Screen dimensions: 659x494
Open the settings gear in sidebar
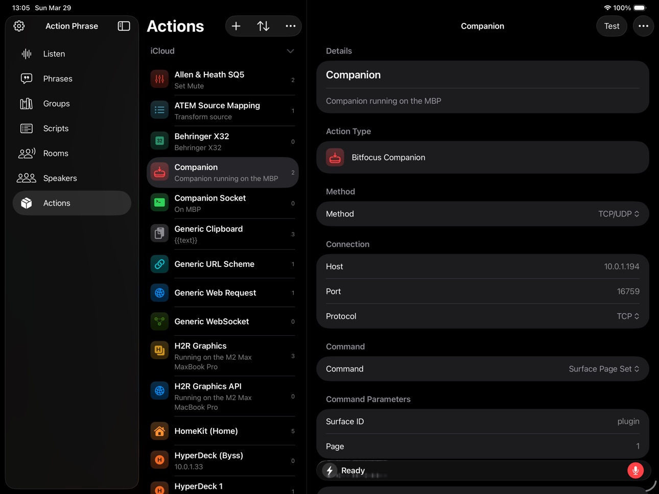coord(19,26)
